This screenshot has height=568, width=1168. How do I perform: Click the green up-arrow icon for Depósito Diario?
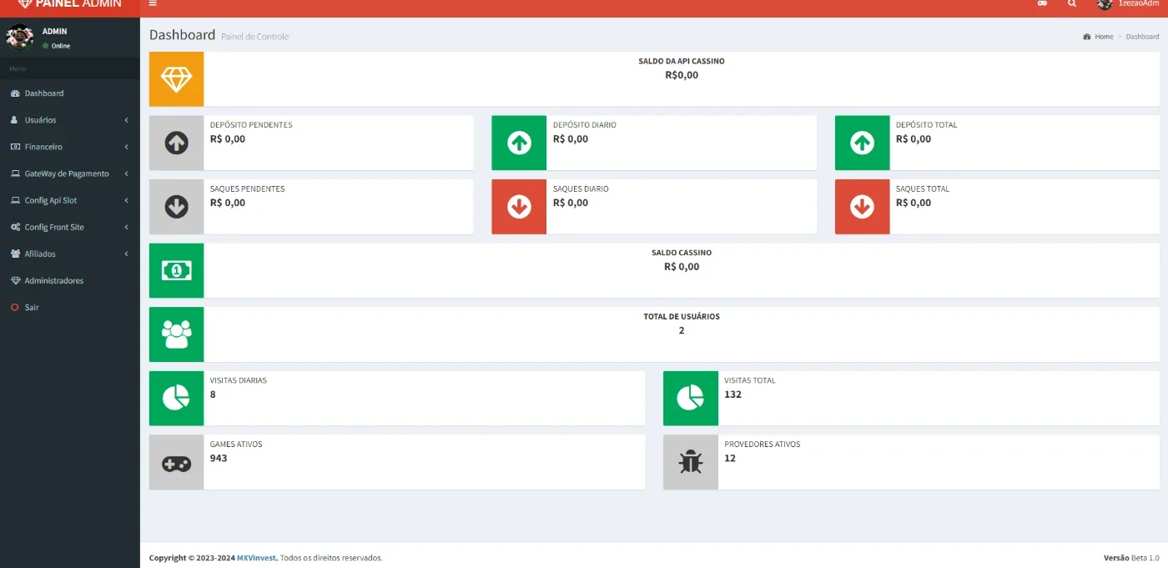(x=519, y=143)
